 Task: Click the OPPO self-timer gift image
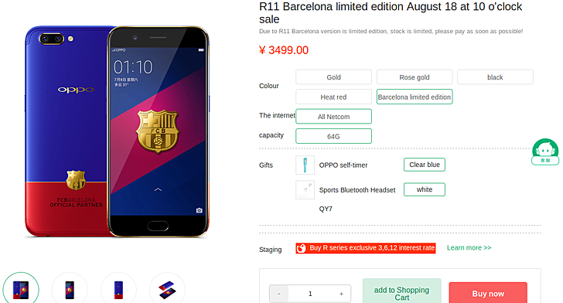305,165
